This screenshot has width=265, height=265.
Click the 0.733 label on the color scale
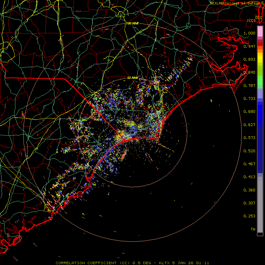click(249, 99)
